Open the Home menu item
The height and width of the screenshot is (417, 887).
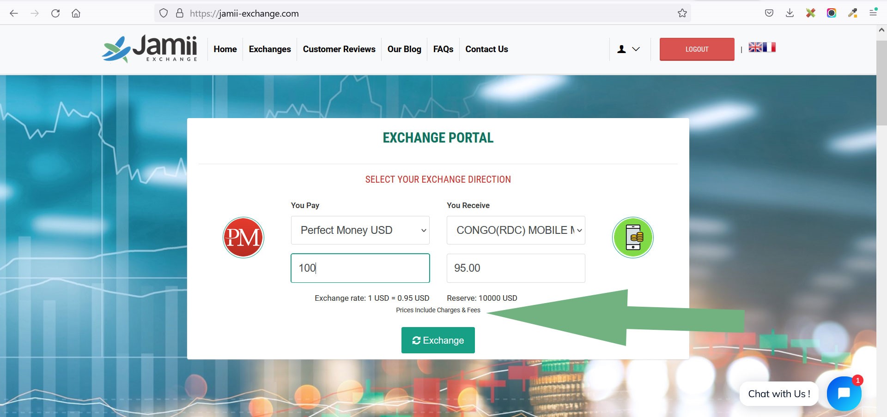coord(225,49)
